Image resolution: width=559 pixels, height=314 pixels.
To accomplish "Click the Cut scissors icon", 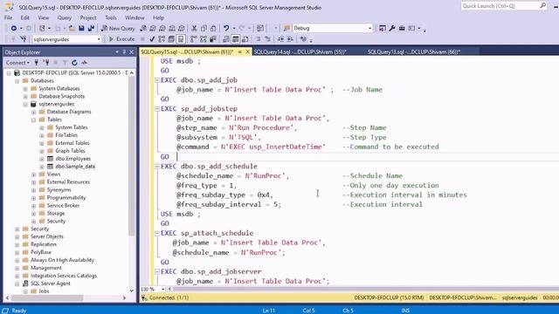I will [194, 28].
